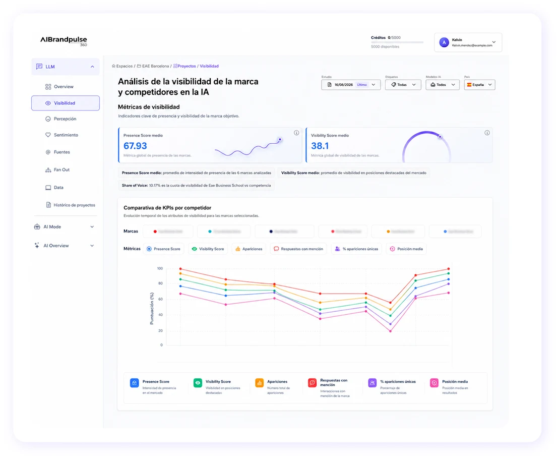Screen dimensions: 559x460
Task: Click the EAE Barcelona breadcrumb link
Action: click(155, 66)
